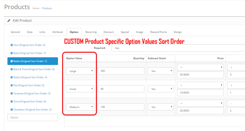245x131 pixels.
Task: Click the Option search input in sidebar
Action: (33, 118)
